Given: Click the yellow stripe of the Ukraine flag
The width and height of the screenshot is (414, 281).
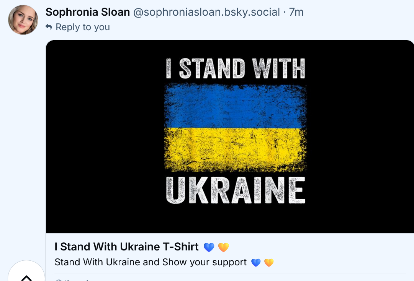Looking at the screenshot, I should tap(235, 149).
